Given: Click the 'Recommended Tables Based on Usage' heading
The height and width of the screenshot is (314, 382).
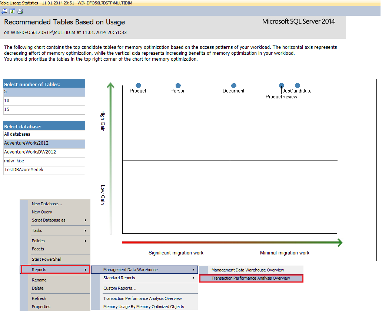Looking at the screenshot, I should click(x=64, y=22).
